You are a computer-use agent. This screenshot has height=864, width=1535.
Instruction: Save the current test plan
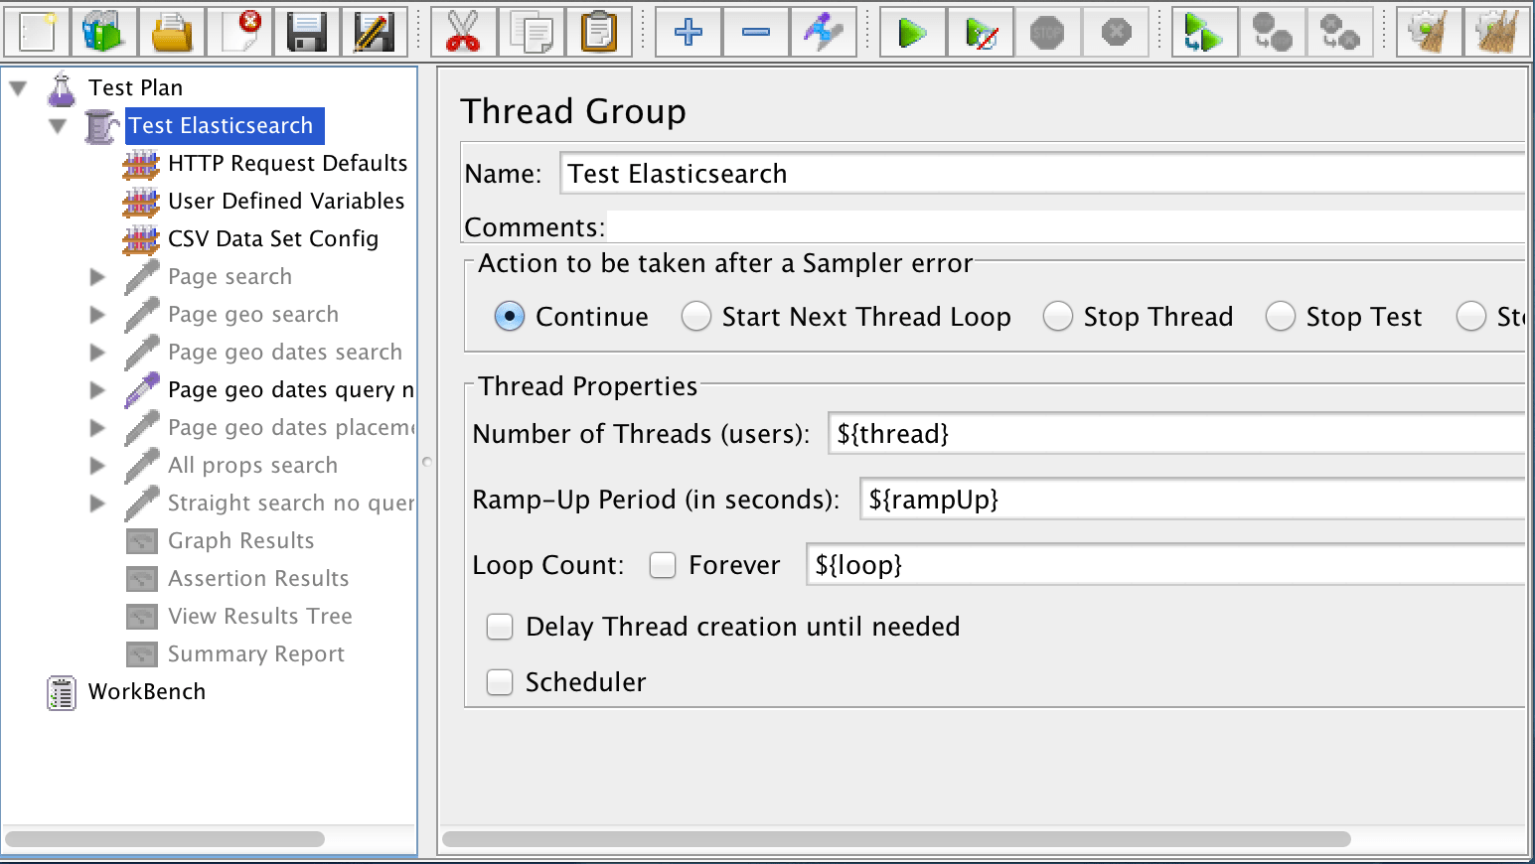click(x=308, y=31)
